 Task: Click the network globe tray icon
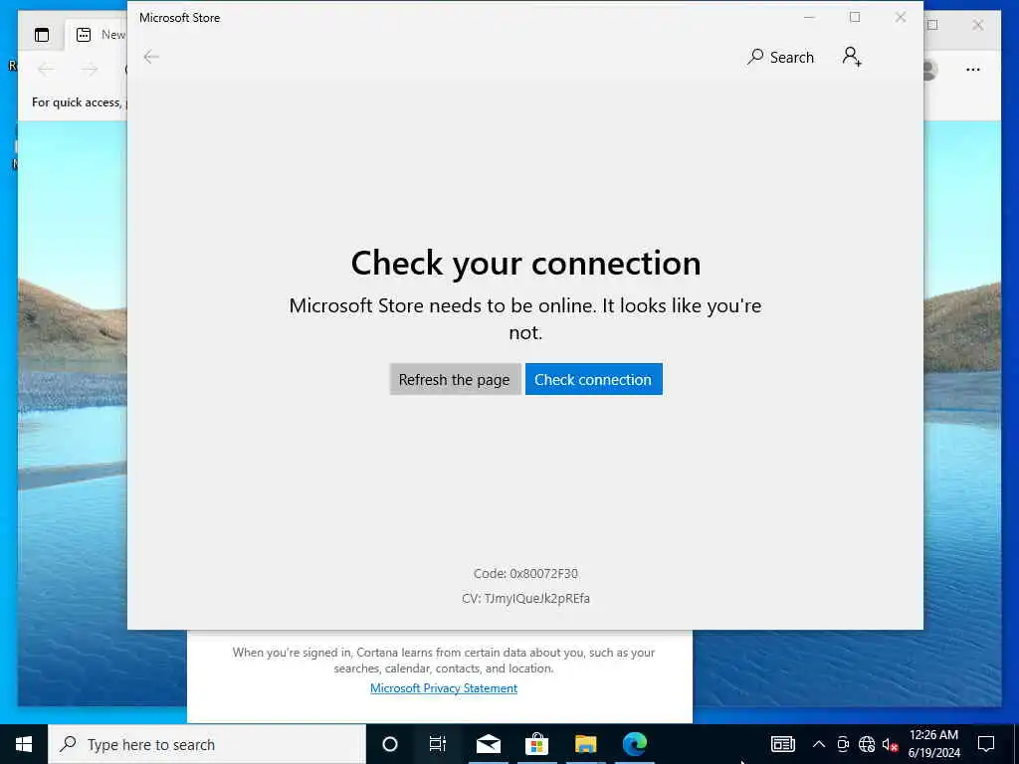[x=867, y=744]
